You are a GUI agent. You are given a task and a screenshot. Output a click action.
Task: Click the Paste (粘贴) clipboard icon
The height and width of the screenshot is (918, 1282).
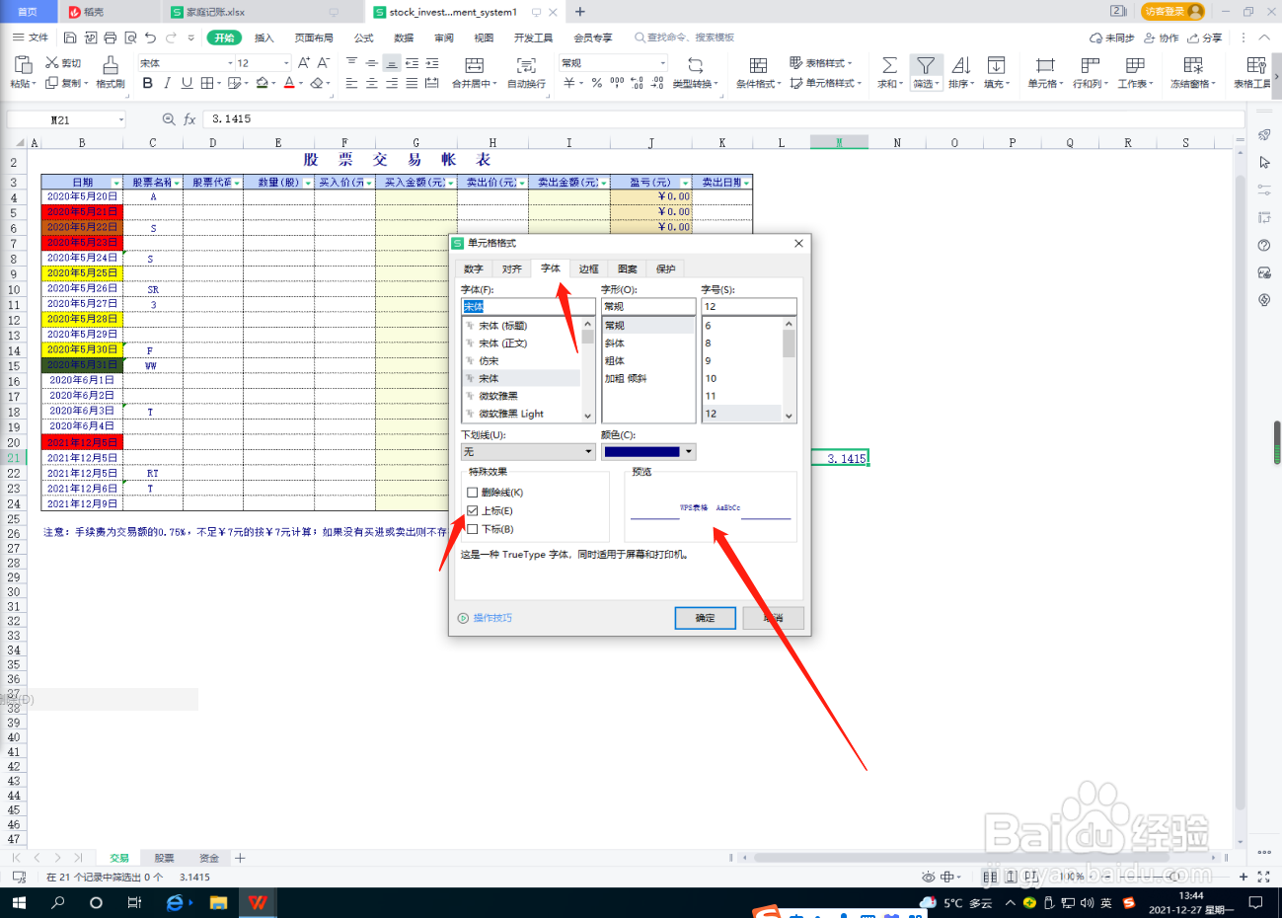pos(22,65)
